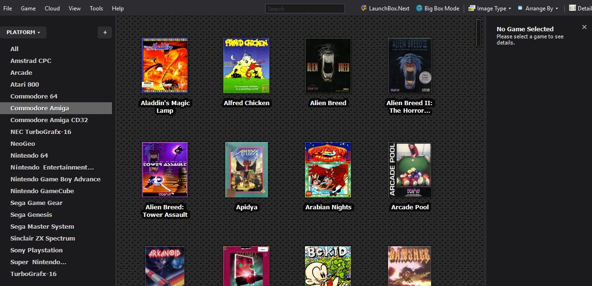The image size is (592, 286).
Task: Select the Commodore Amiga platform
Action: click(56, 108)
